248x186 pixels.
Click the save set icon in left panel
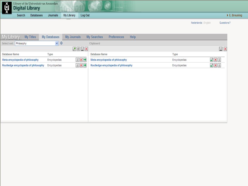coord(82,49)
